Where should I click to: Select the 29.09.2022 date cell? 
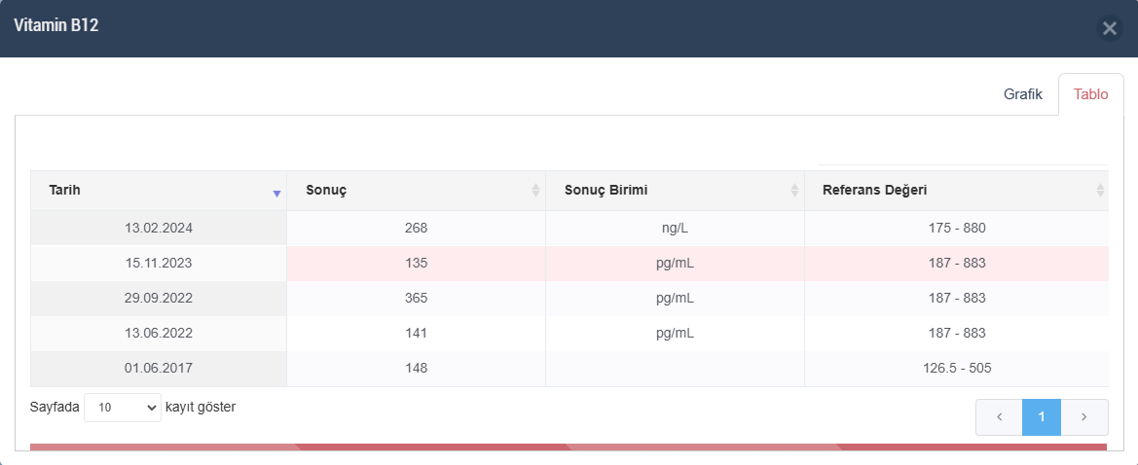click(159, 298)
